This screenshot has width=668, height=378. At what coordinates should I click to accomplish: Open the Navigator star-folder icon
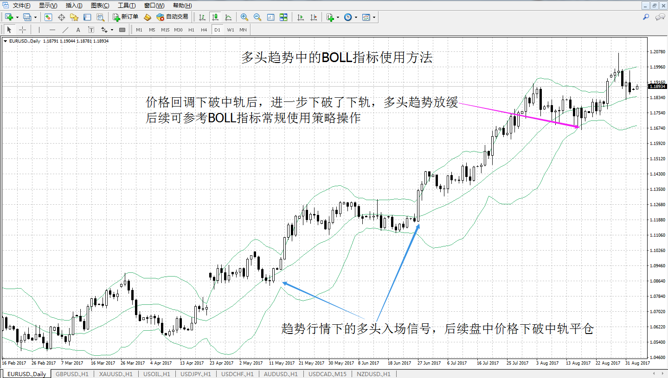pos(74,17)
